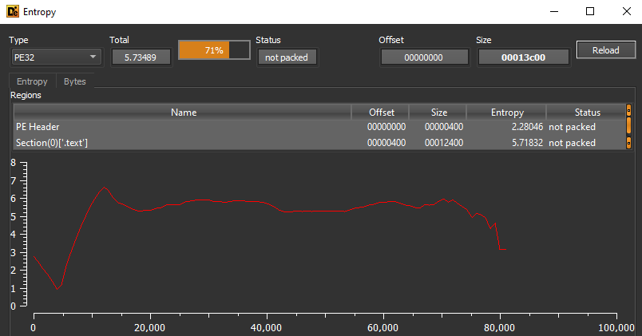642x336 pixels.
Task: Open the Type dropdown showing PE32
Action: 56,57
